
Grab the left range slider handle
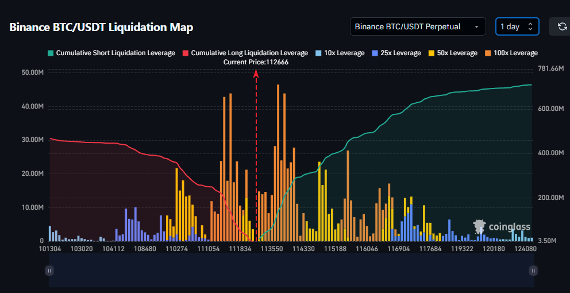(x=49, y=271)
